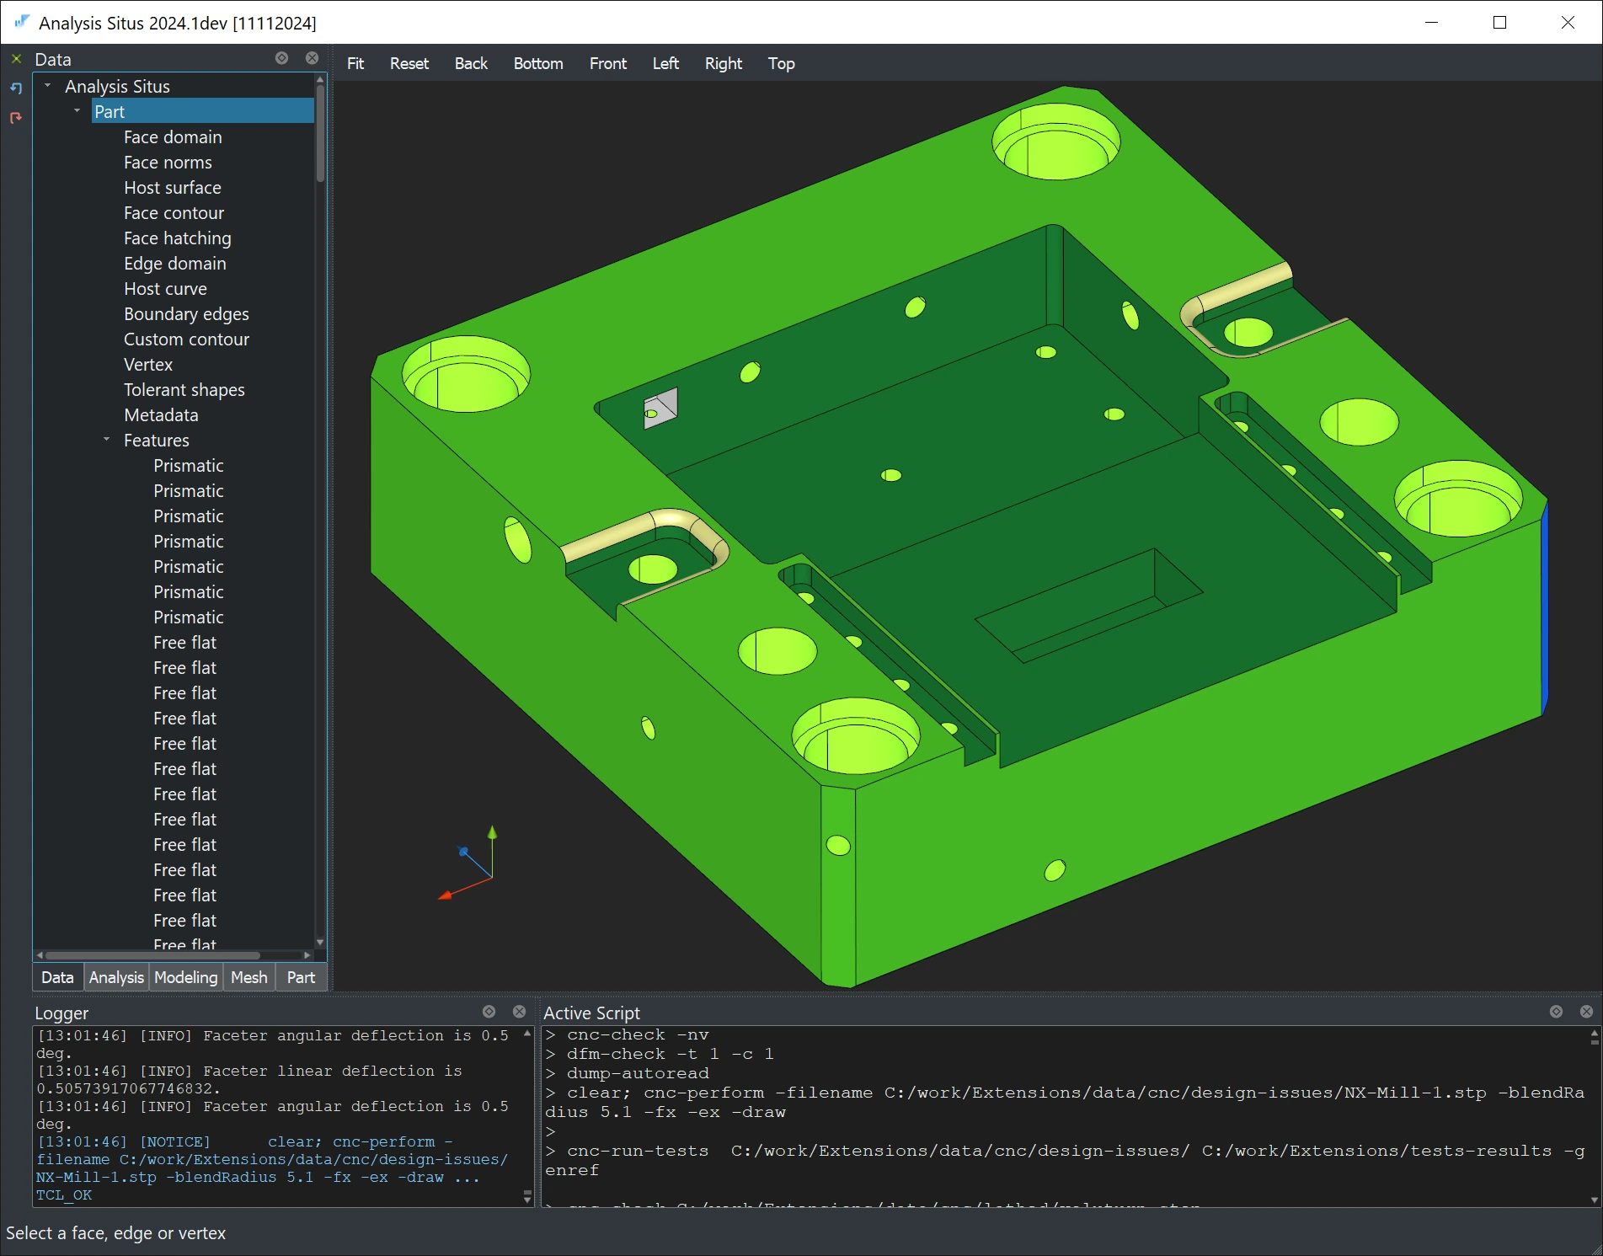Select Face norms in the tree
The image size is (1603, 1256).
(x=168, y=163)
